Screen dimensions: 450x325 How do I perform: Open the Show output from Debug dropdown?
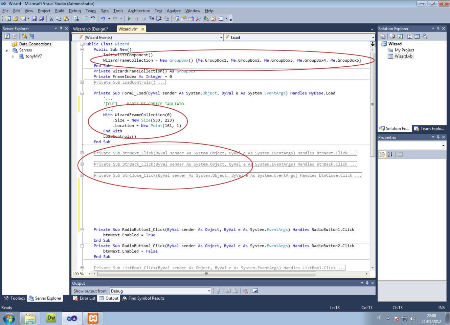[209, 291]
